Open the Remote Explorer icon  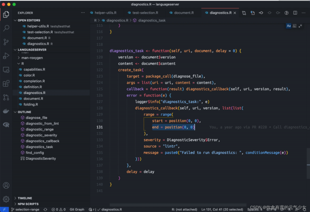point(6,70)
